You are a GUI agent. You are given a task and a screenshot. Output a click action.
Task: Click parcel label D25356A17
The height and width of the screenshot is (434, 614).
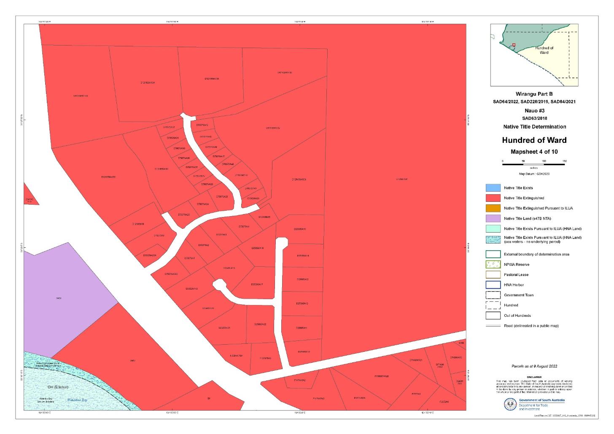tap(257, 284)
